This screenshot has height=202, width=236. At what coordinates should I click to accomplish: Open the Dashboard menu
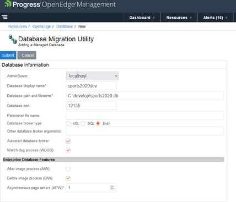(x=142, y=18)
